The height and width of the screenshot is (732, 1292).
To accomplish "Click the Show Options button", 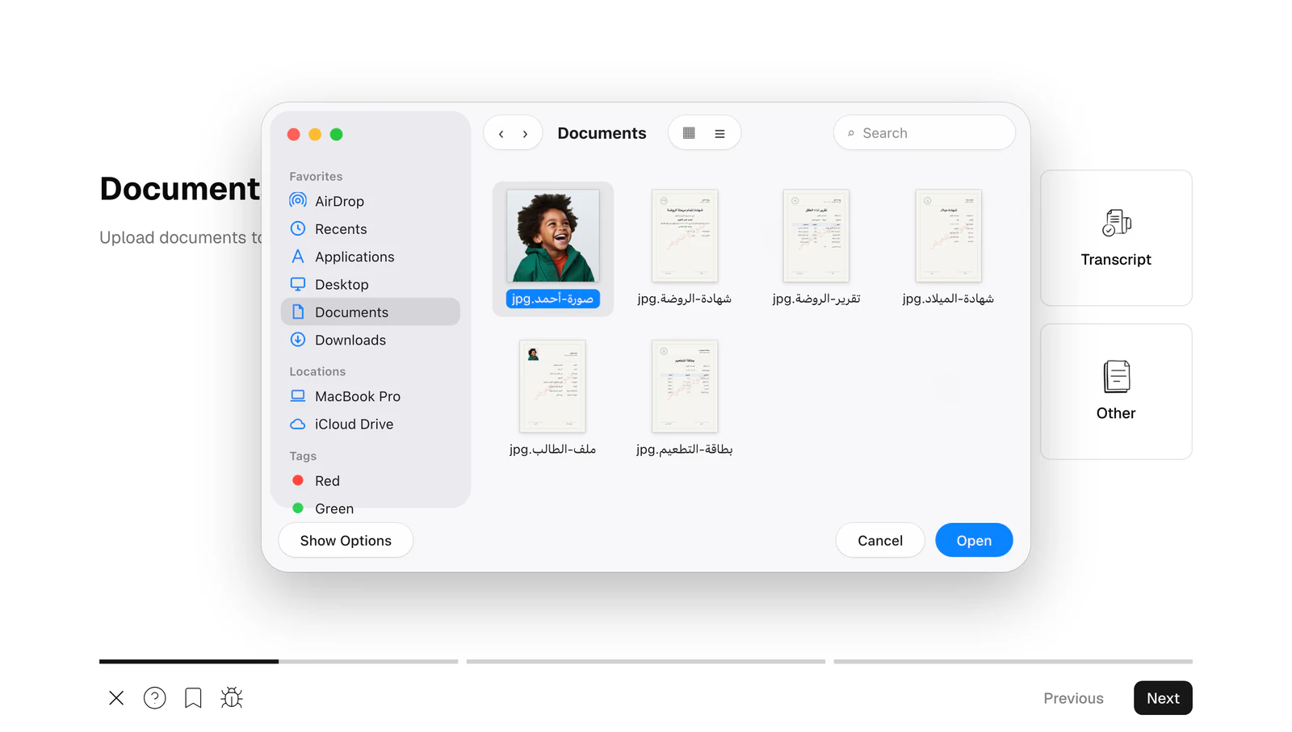I will click(346, 541).
